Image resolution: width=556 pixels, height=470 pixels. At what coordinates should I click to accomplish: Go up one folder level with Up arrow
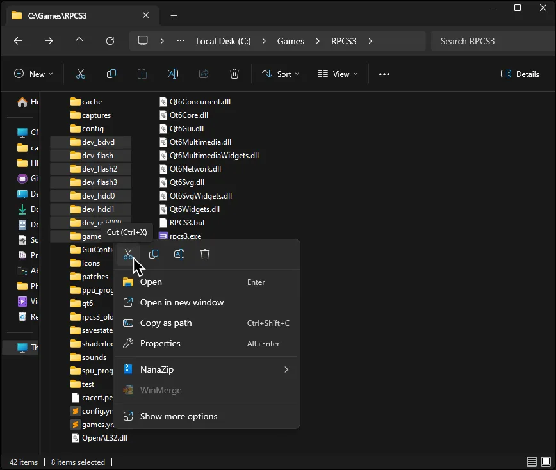(79, 41)
